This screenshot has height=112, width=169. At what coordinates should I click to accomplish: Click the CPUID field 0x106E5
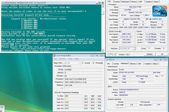click(83, 70)
